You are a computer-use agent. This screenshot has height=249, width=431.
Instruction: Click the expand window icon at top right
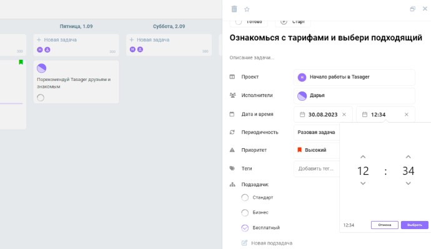point(412,9)
